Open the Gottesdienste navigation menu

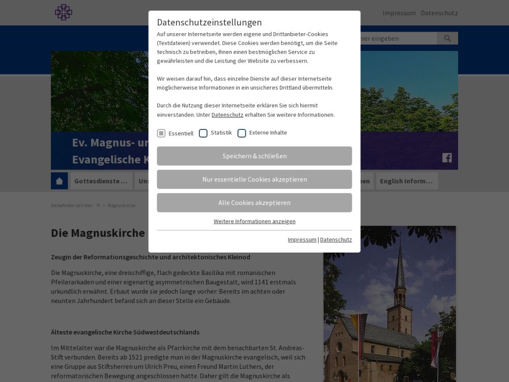[x=101, y=181]
